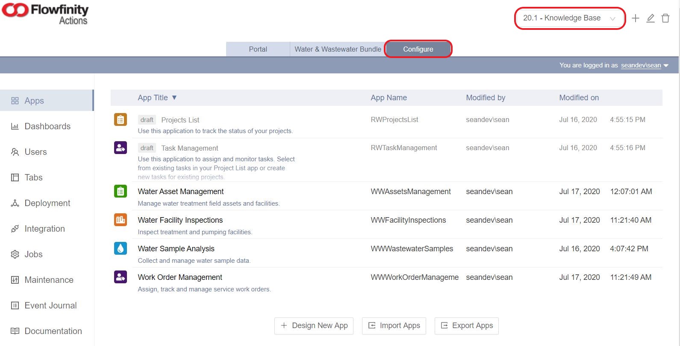Sort by the App Title column arrow

coord(174,98)
